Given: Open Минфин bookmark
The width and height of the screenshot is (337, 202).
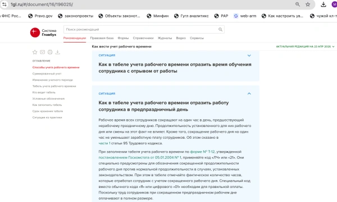Looking at the screenshot, I should coord(158,16).
